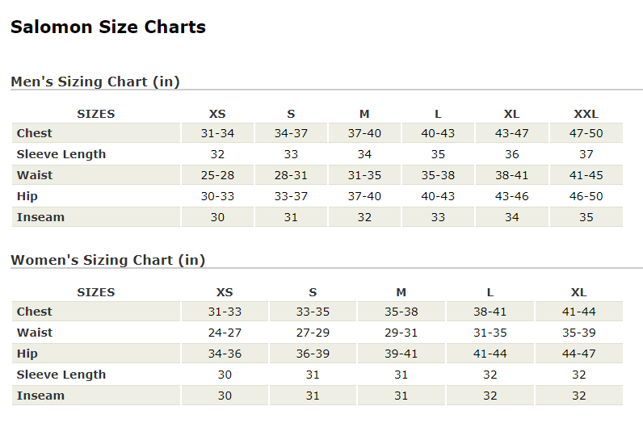643x423 pixels.
Task: Click men's Chest range 43-47 for XL
Action: point(511,133)
